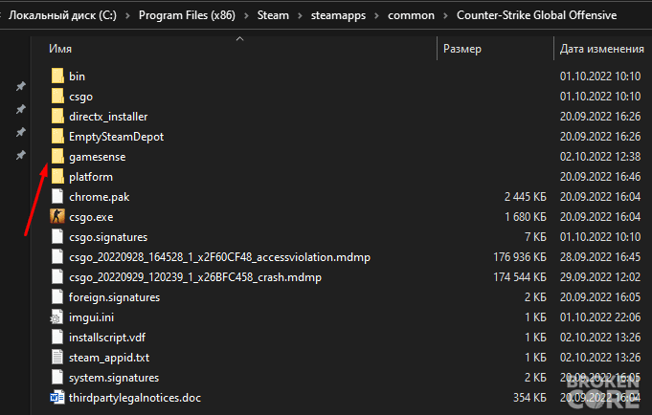
Task: Select the foreign.signatures file icon
Action: click(x=57, y=297)
